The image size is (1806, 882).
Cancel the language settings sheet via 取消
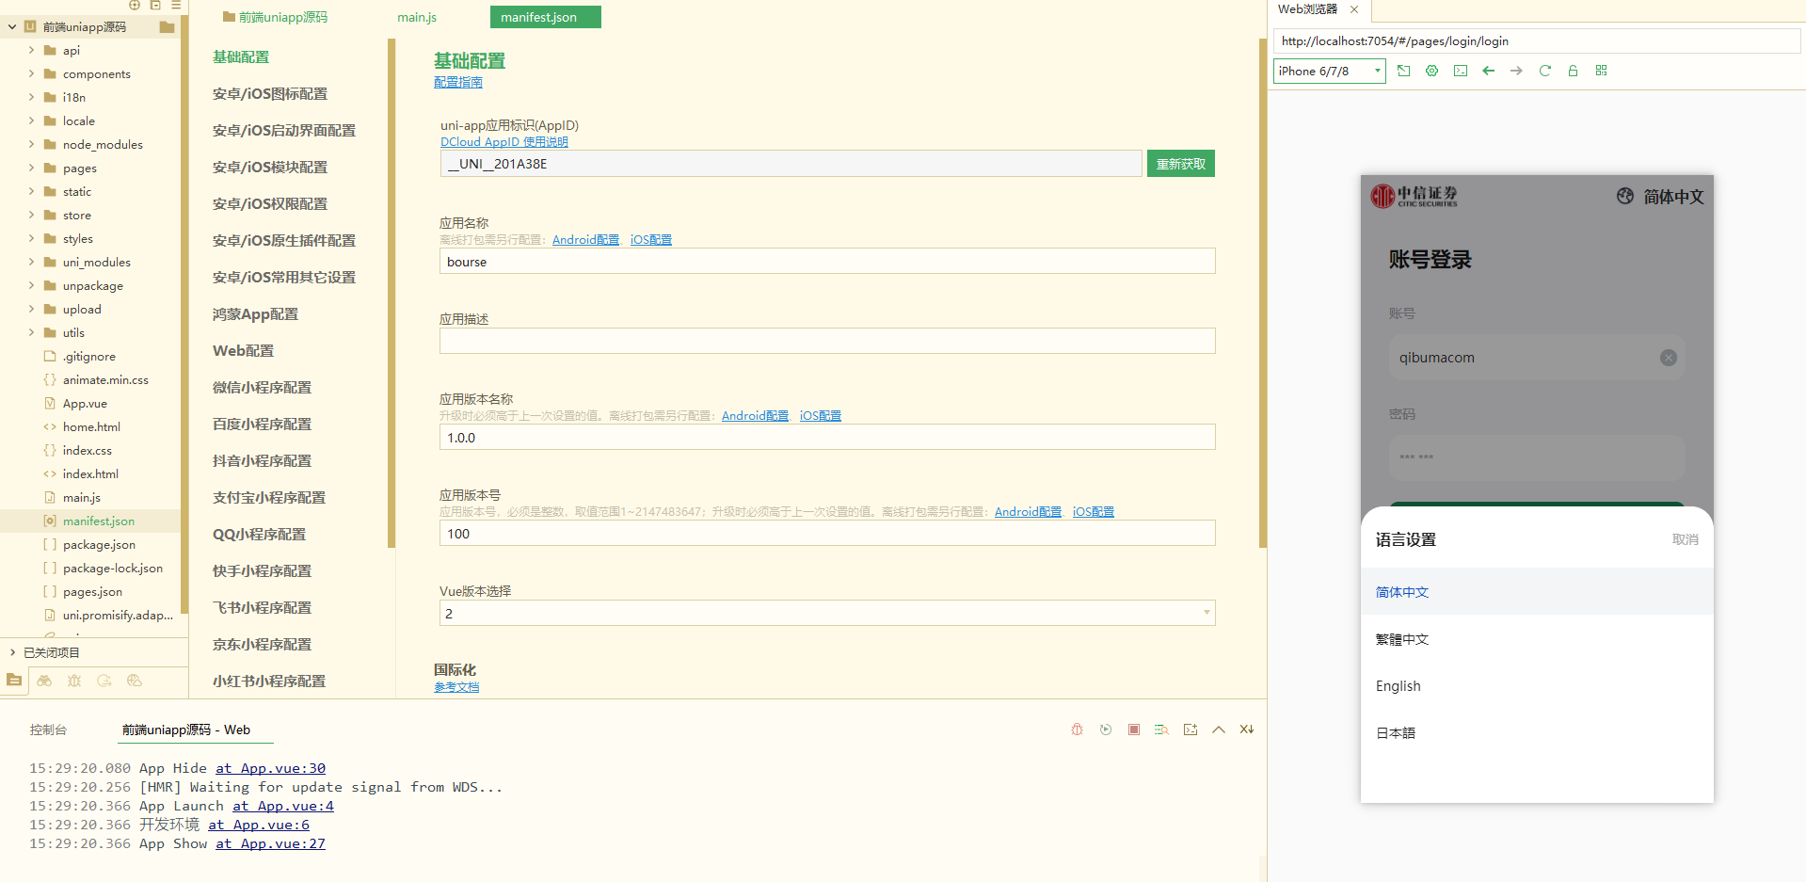(x=1686, y=539)
